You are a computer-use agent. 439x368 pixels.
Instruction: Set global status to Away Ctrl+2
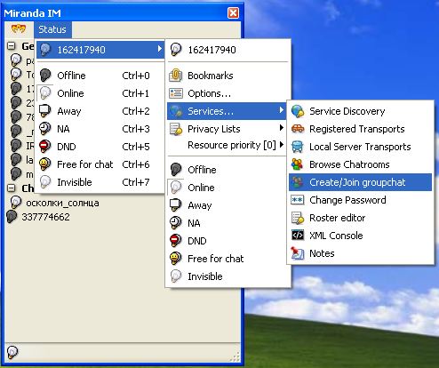(x=100, y=111)
